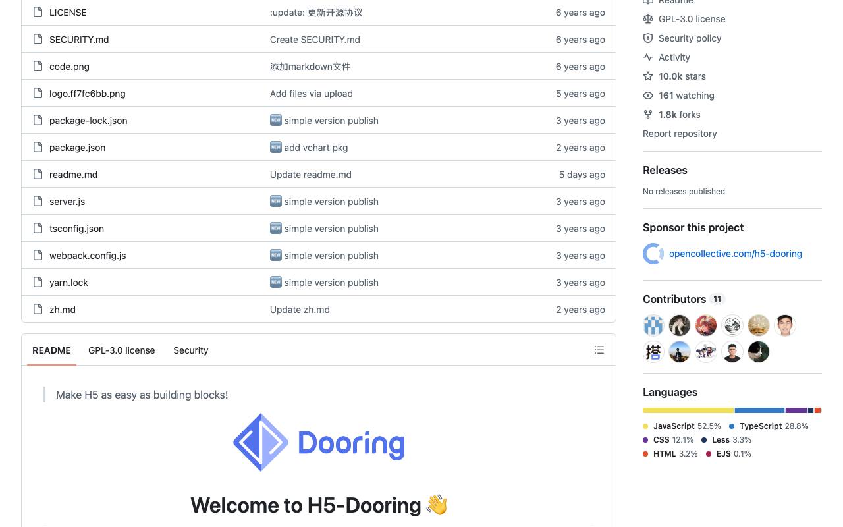
Task: Open the EJS 0.1% language link
Action: pos(728,454)
